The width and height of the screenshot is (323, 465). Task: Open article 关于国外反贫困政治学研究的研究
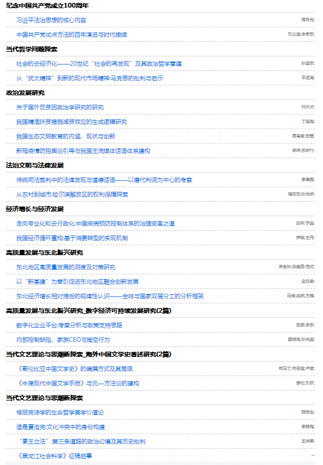click(60, 108)
